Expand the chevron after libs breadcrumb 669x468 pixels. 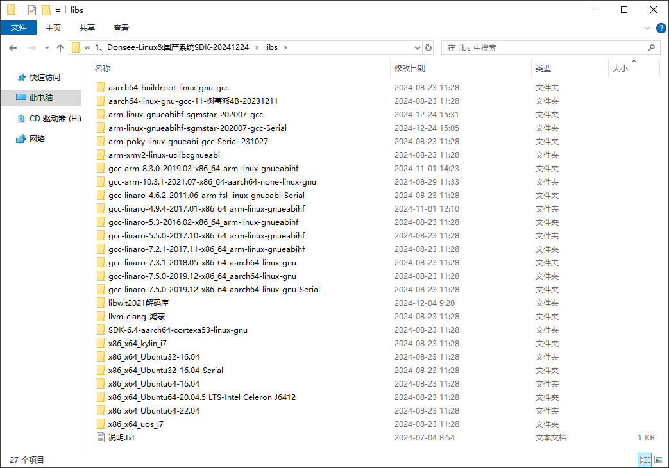point(285,48)
